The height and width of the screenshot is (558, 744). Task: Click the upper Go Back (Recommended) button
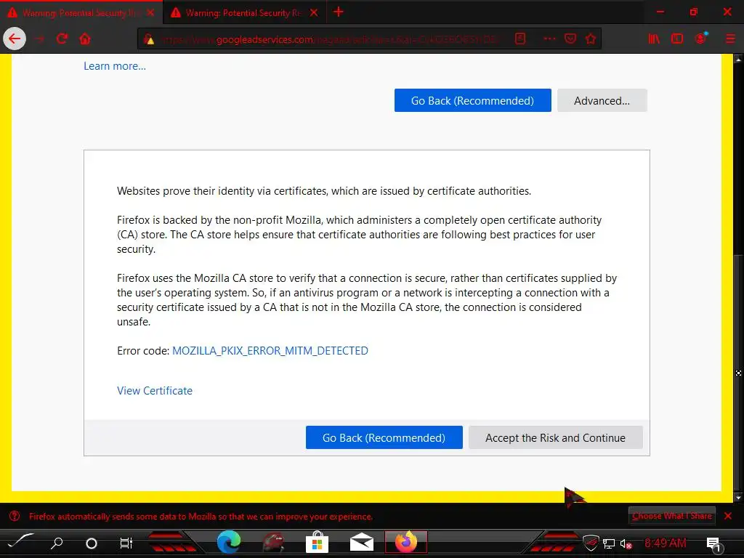[x=472, y=100]
